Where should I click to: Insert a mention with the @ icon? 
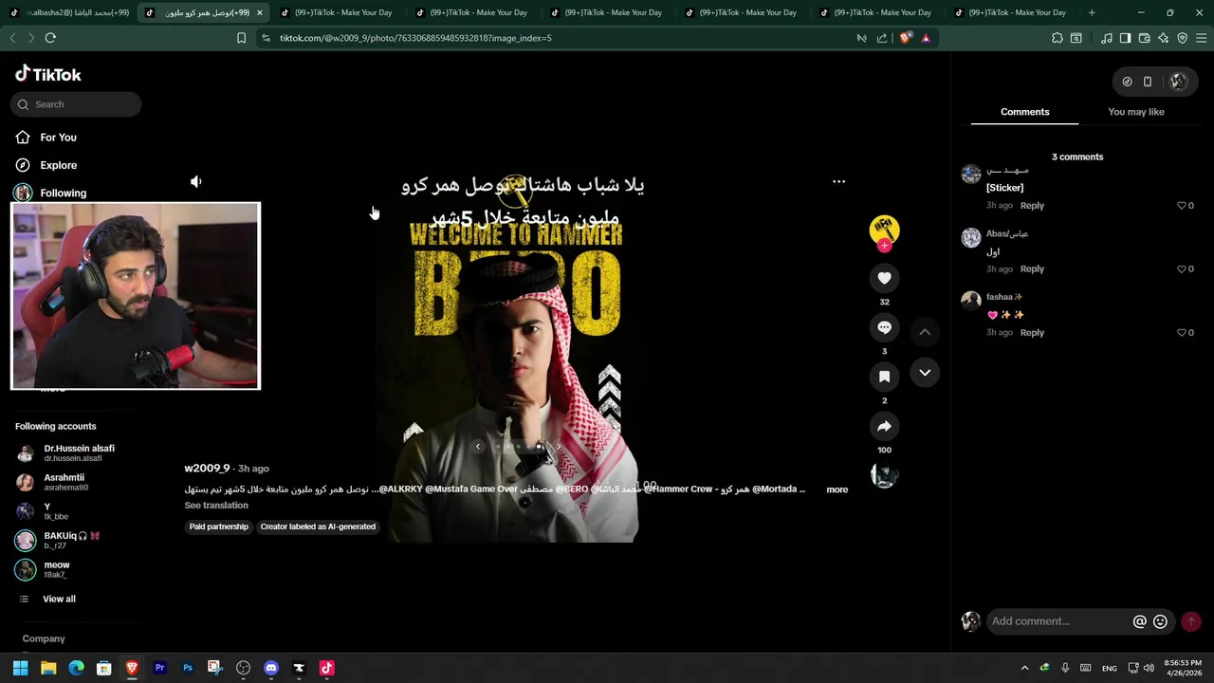click(x=1140, y=622)
